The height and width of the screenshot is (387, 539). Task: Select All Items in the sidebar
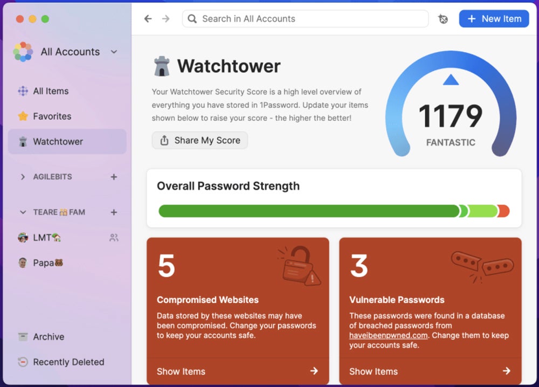(x=51, y=91)
